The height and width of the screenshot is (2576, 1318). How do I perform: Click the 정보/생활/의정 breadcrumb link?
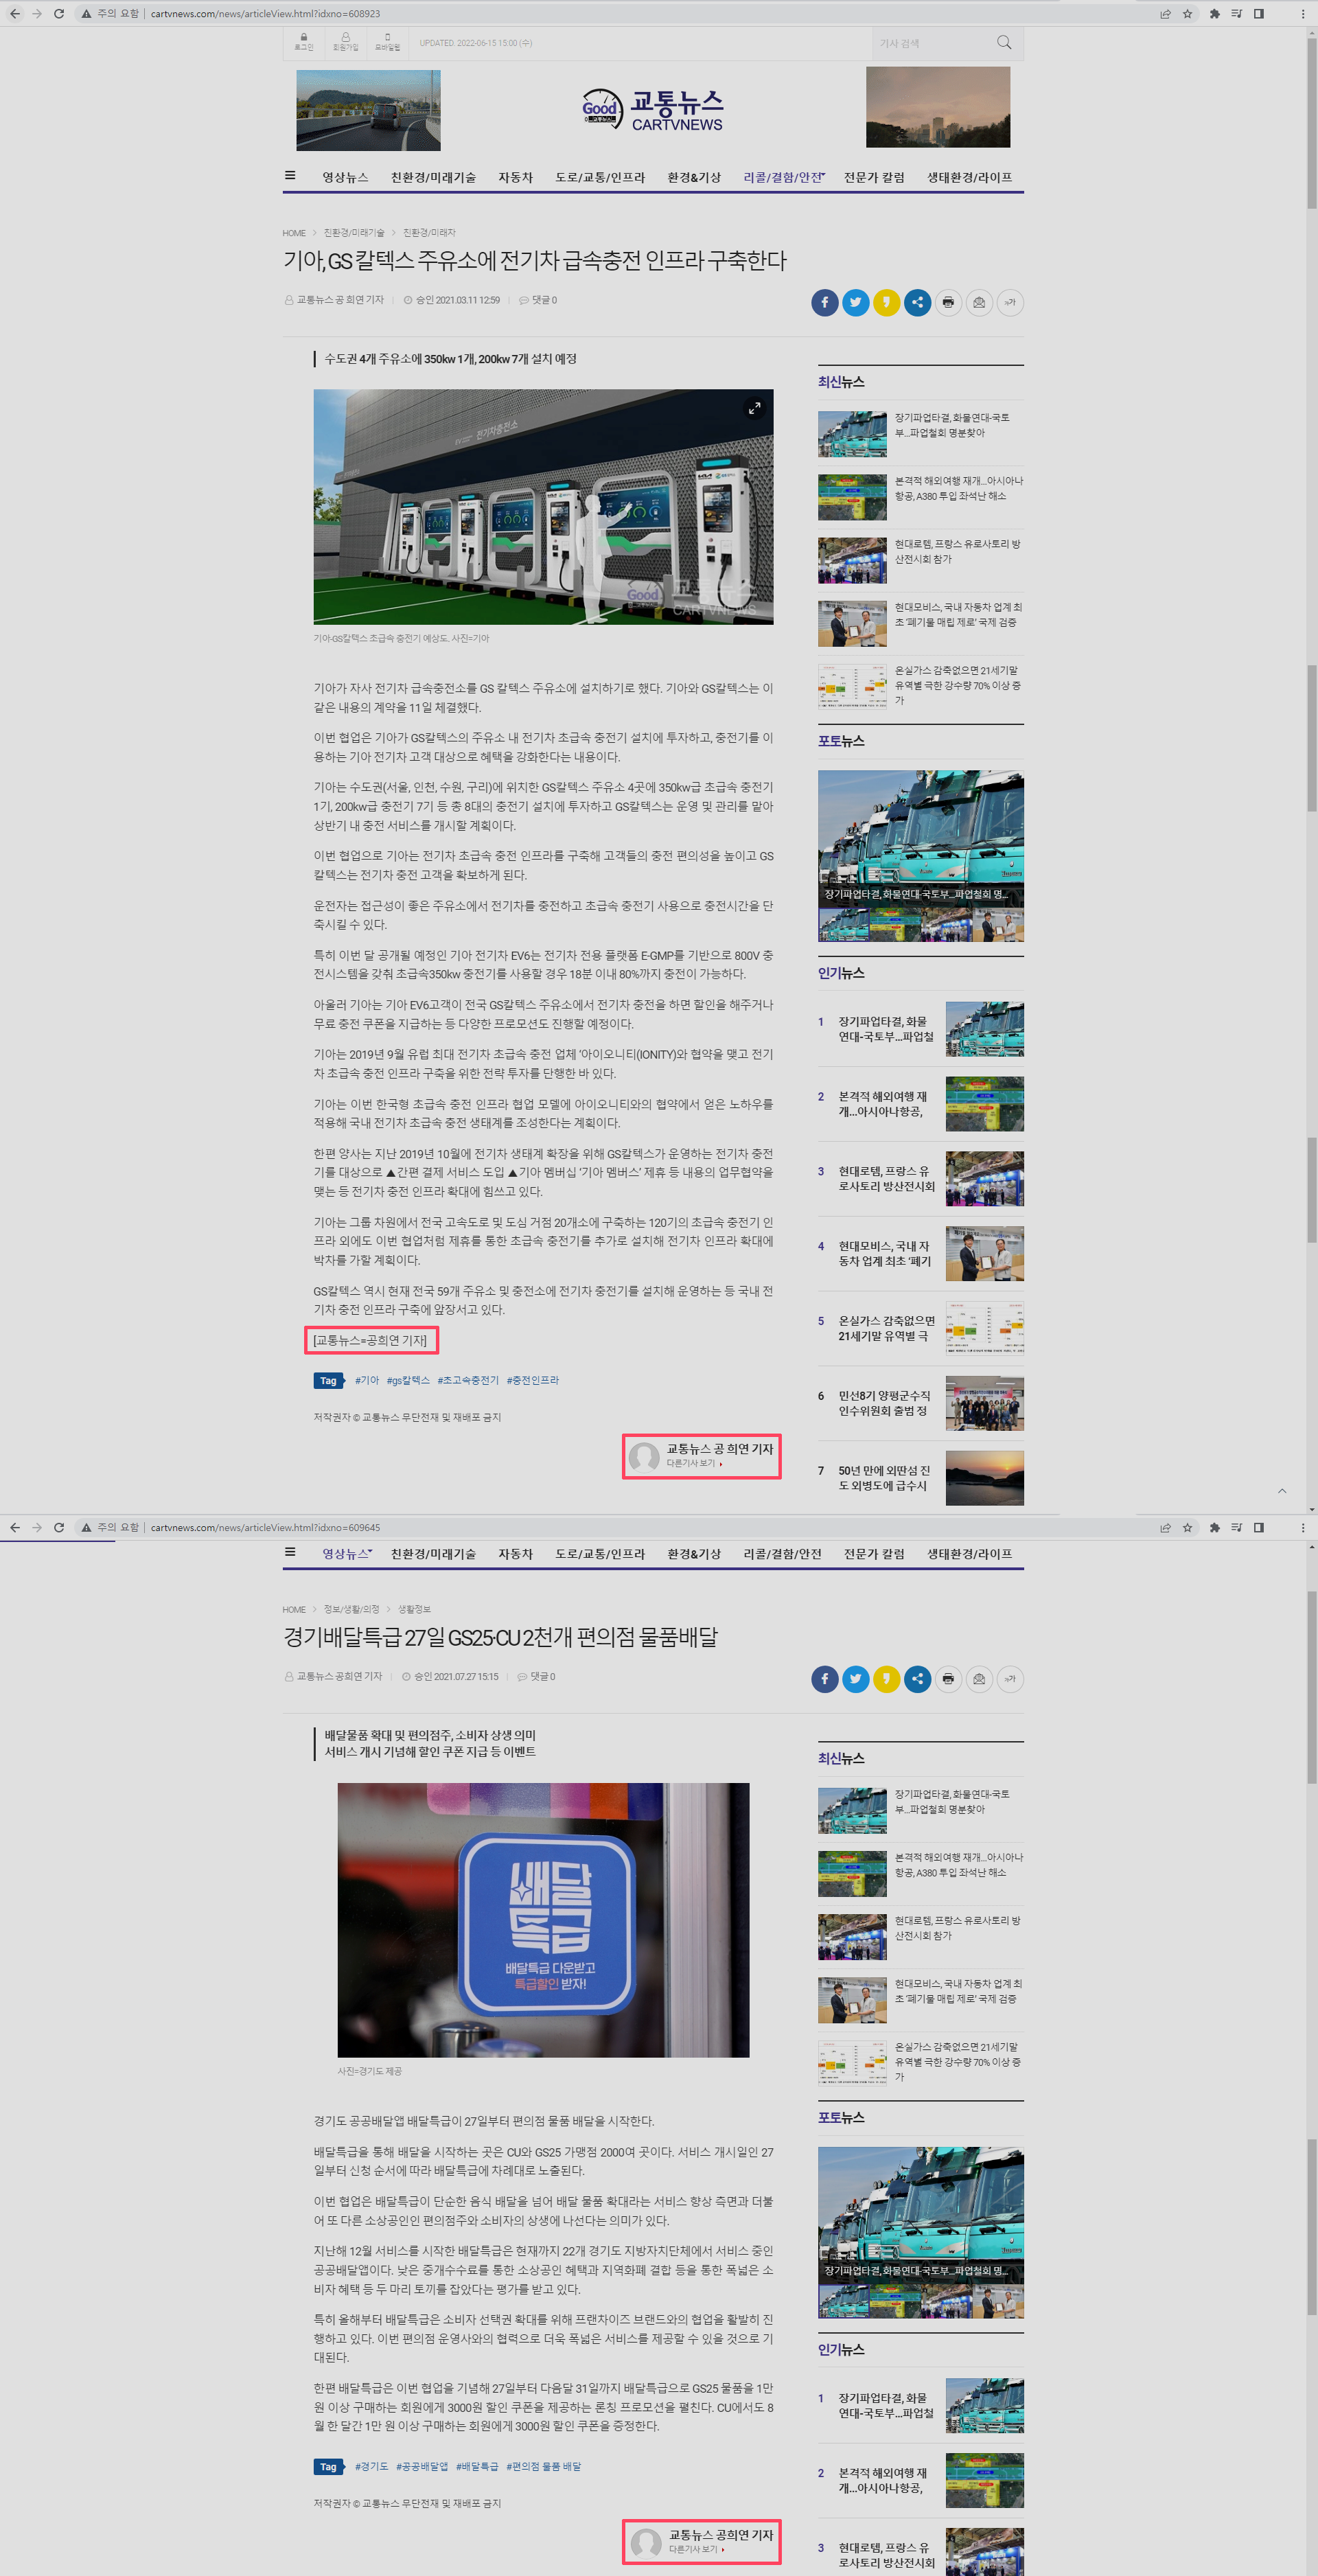tap(351, 1609)
